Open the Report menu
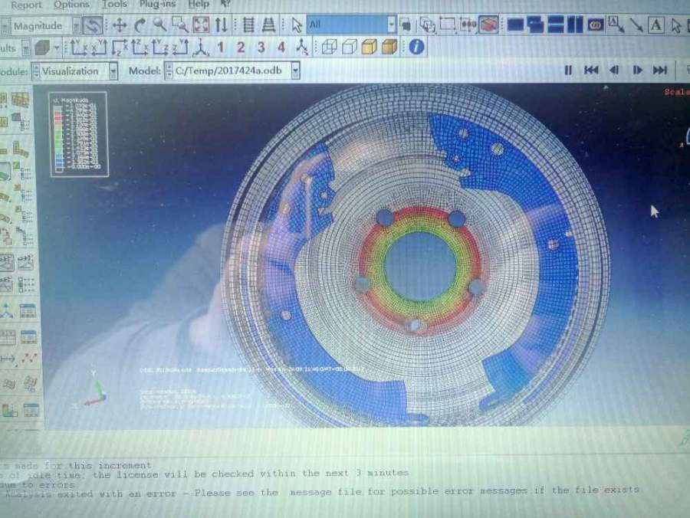This screenshot has height=518, width=690. 26,5
